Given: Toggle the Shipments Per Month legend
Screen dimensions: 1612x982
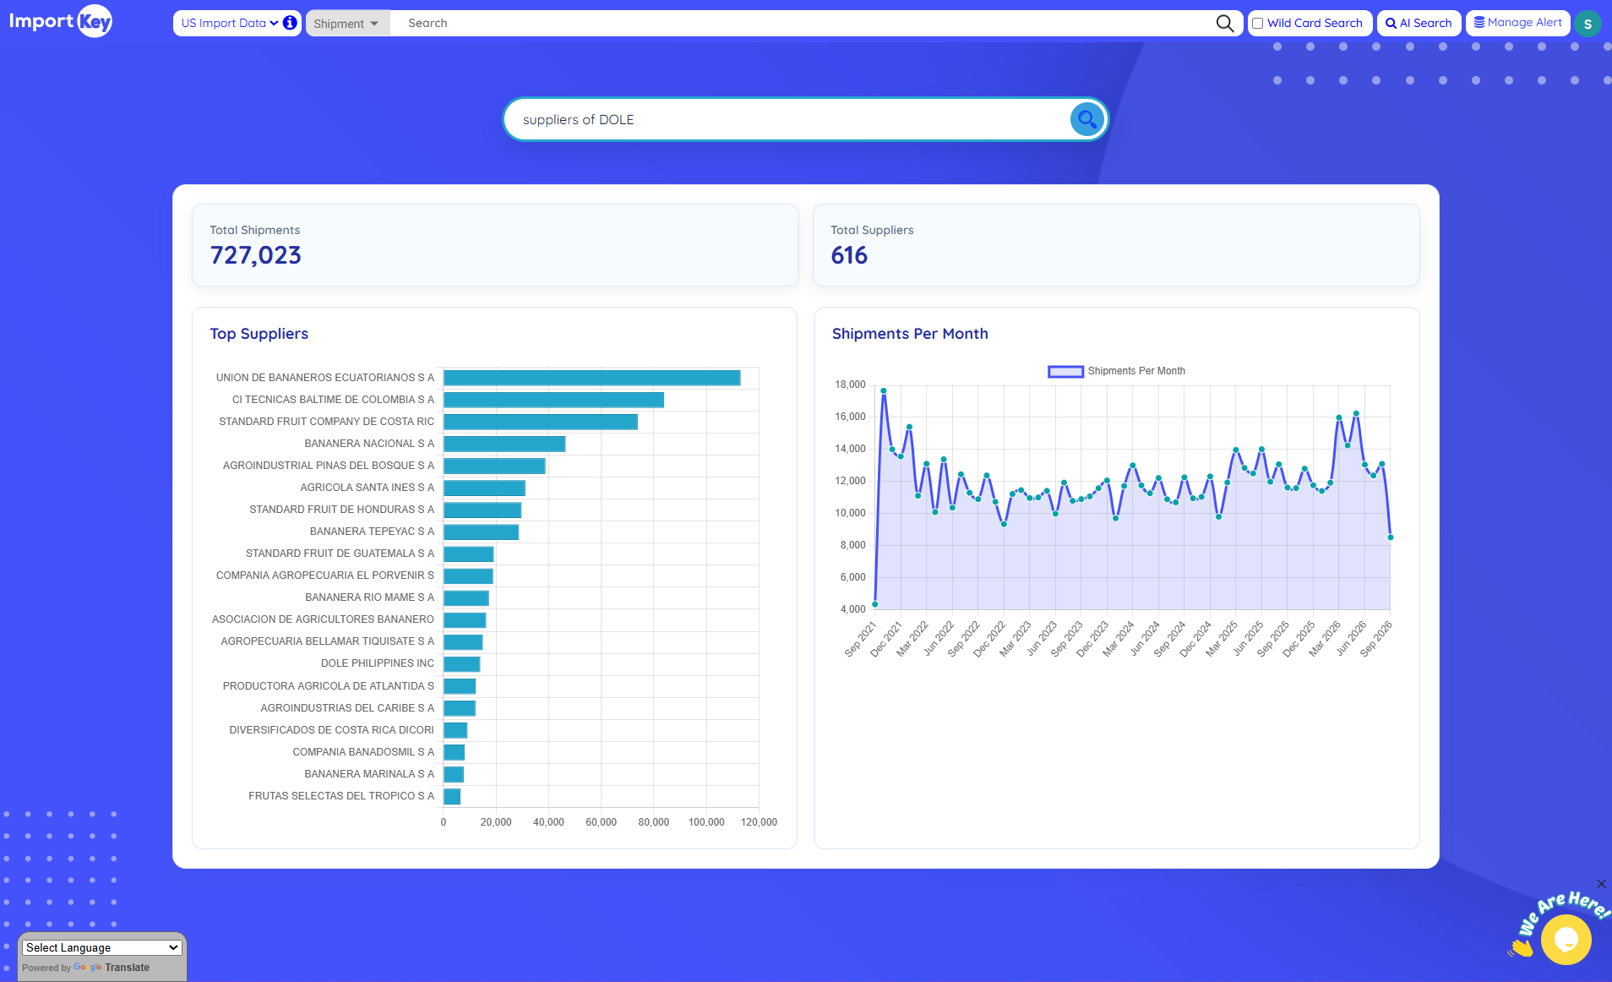Looking at the screenshot, I should pos(1116,371).
